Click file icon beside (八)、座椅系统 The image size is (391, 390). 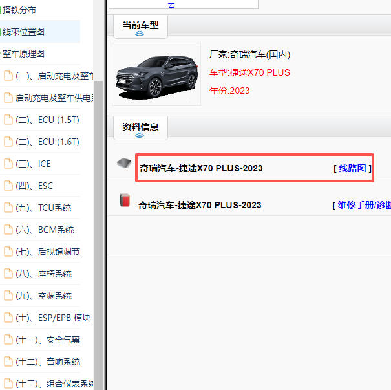(x=8, y=274)
